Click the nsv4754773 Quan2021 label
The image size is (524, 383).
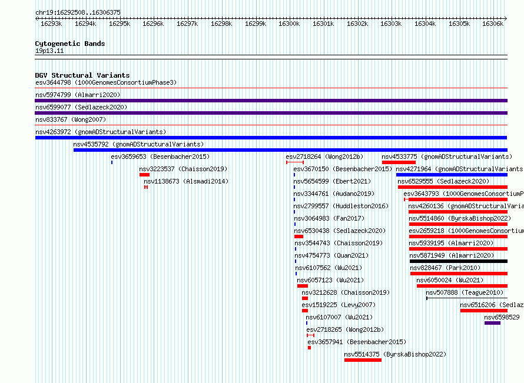coord(331,255)
